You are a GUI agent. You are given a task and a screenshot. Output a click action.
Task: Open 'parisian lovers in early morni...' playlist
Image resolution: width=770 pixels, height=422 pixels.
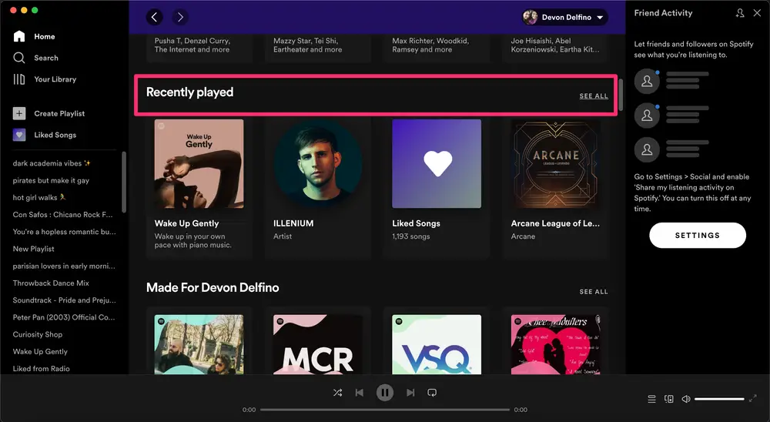[x=65, y=266]
